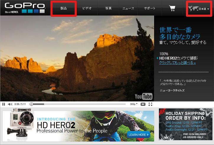
Task: Open the 製品 menu
Action: [63, 8]
